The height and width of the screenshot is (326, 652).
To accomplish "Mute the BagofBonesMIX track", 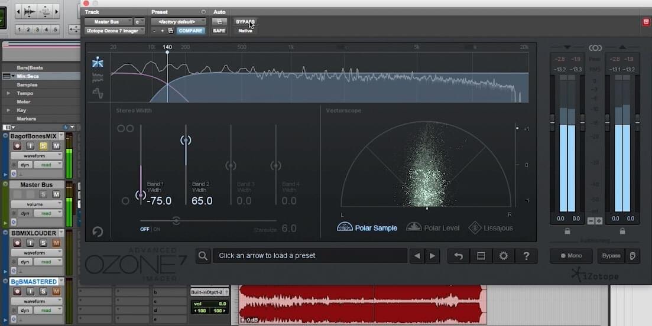I will [x=56, y=146].
